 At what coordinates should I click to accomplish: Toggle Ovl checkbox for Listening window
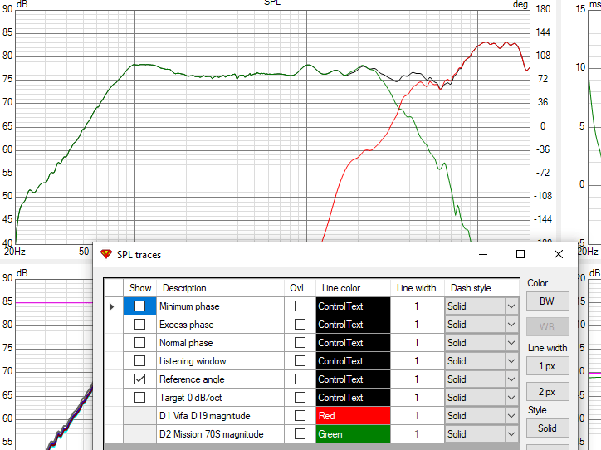point(300,360)
